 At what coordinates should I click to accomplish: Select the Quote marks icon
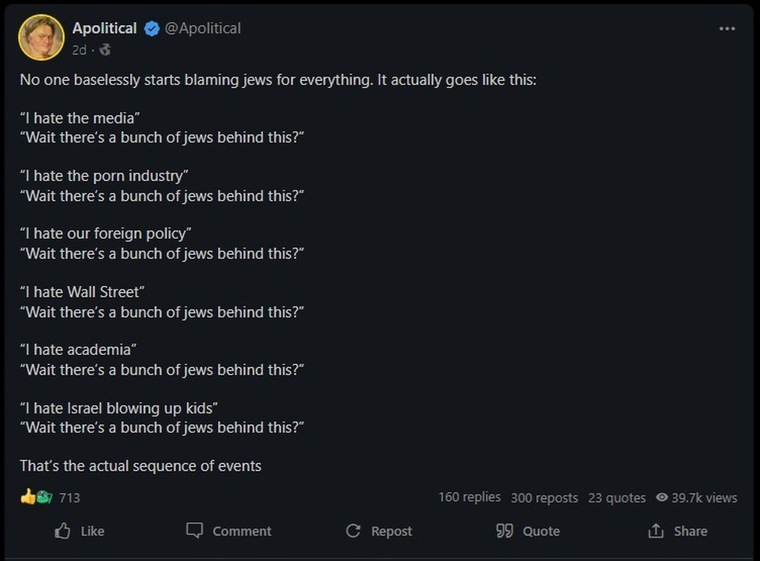505,531
